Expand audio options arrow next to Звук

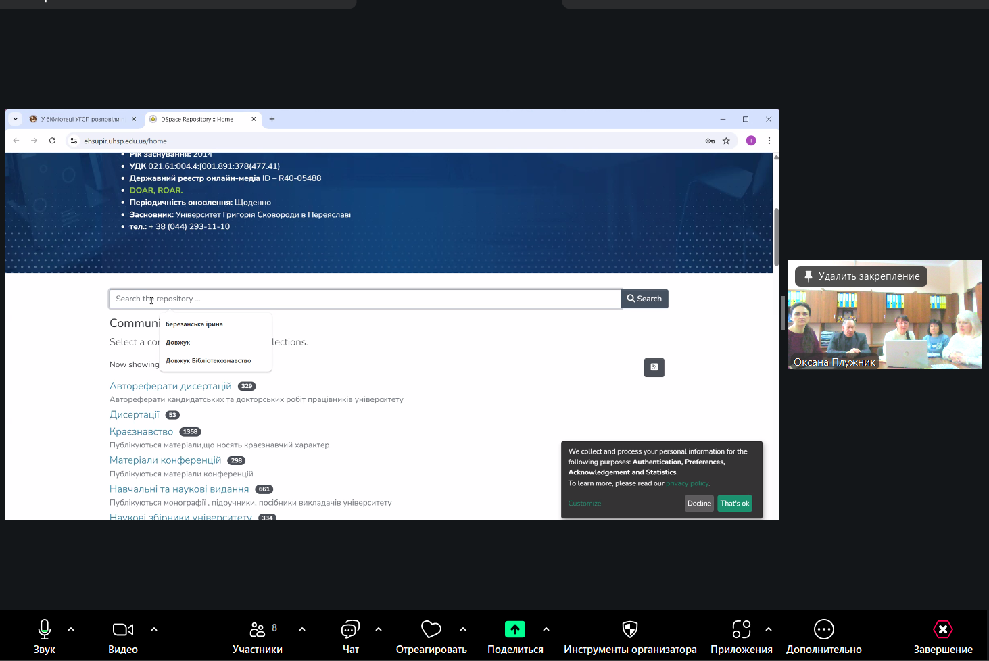tap(71, 629)
